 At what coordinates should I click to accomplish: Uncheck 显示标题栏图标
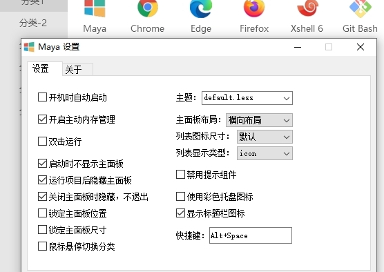tap(180, 213)
